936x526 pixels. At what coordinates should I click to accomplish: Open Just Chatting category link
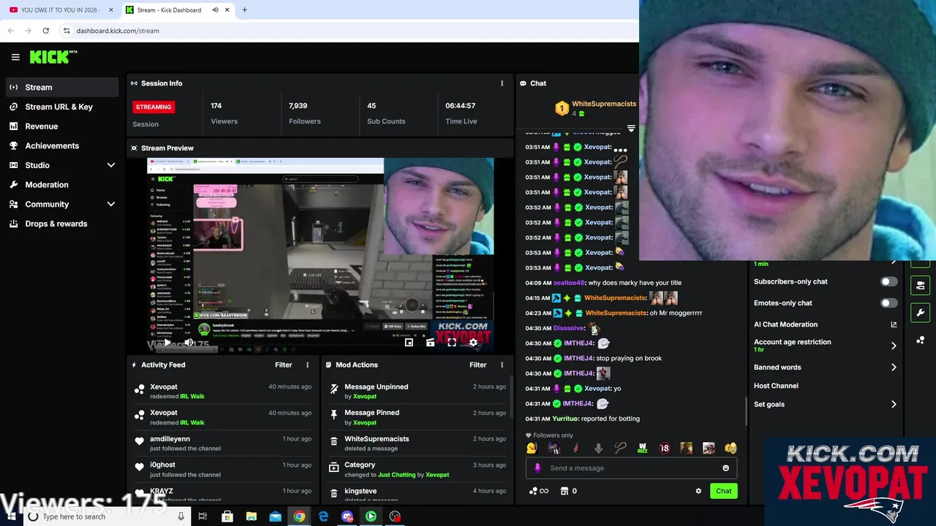click(x=396, y=475)
